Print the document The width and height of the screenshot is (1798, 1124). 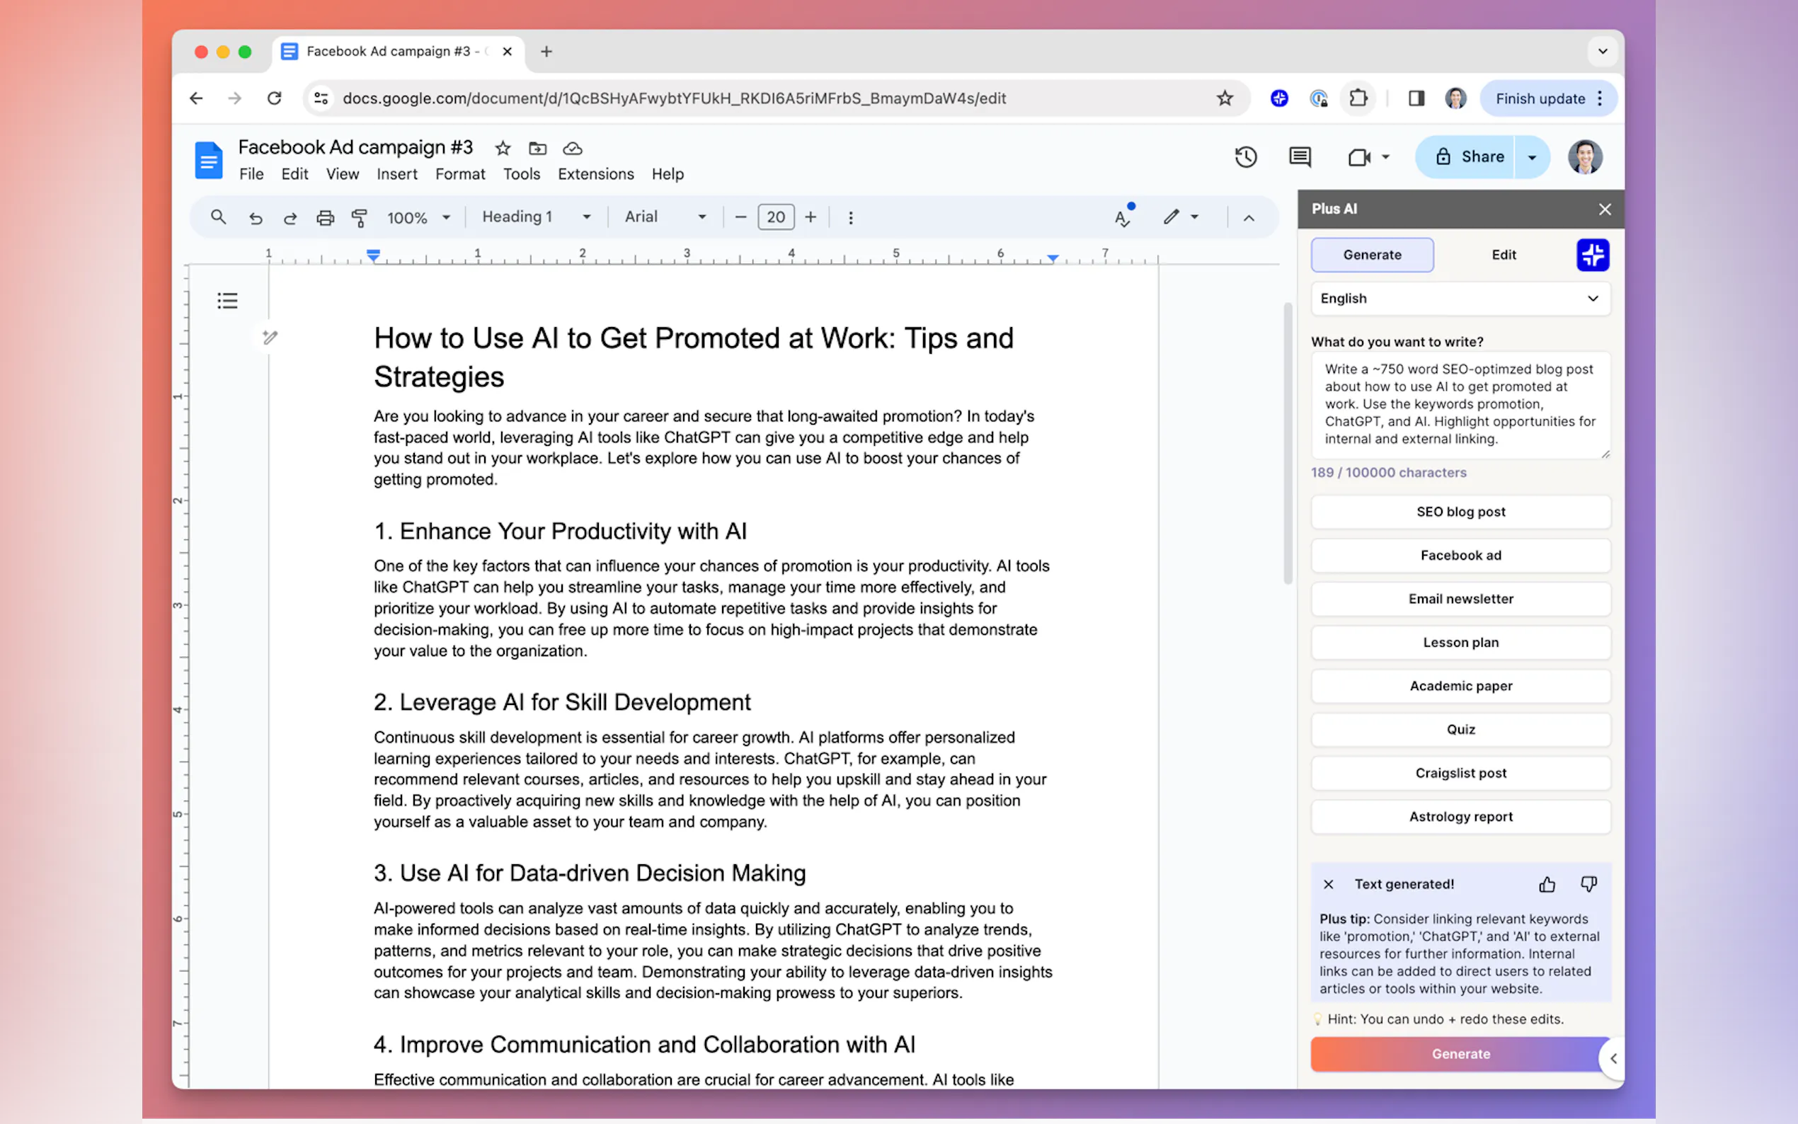tap(325, 218)
